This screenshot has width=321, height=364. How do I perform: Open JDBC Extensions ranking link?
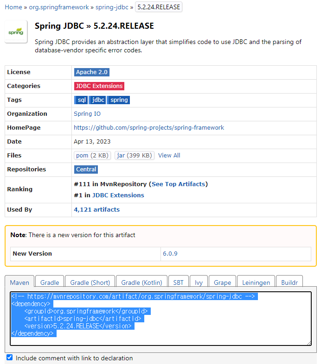(118, 195)
